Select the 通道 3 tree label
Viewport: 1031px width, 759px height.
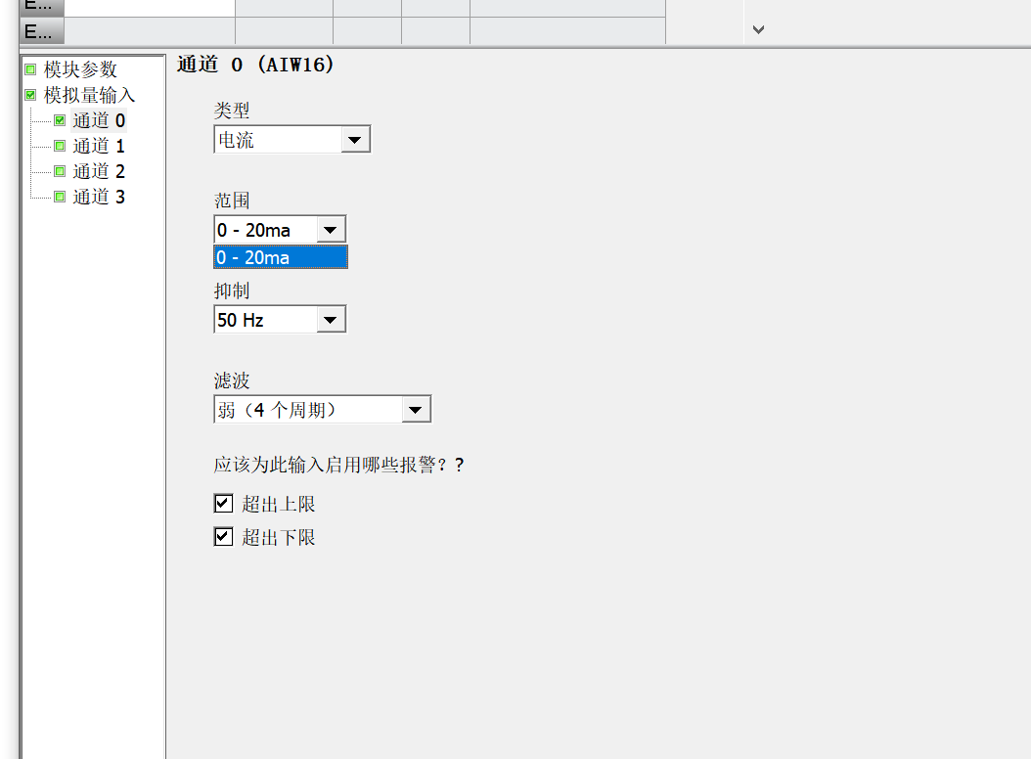(99, 197)
